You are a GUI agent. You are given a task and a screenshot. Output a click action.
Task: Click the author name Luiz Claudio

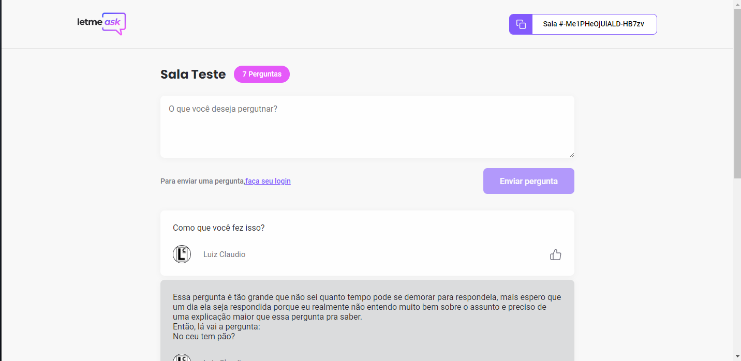(224, 254)
